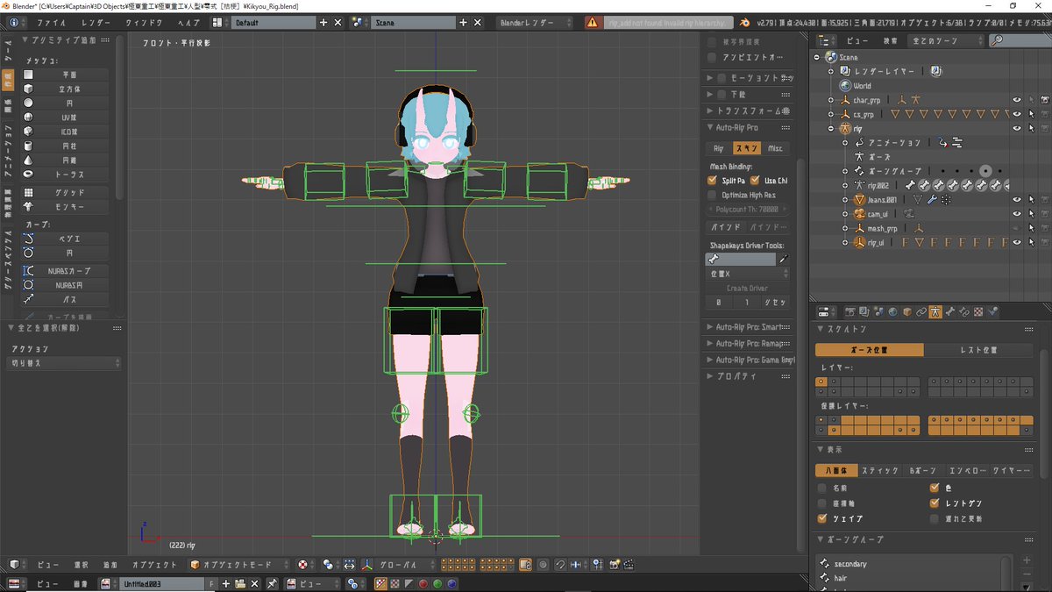Click the Polycount Th: 70000 slider

747,209
